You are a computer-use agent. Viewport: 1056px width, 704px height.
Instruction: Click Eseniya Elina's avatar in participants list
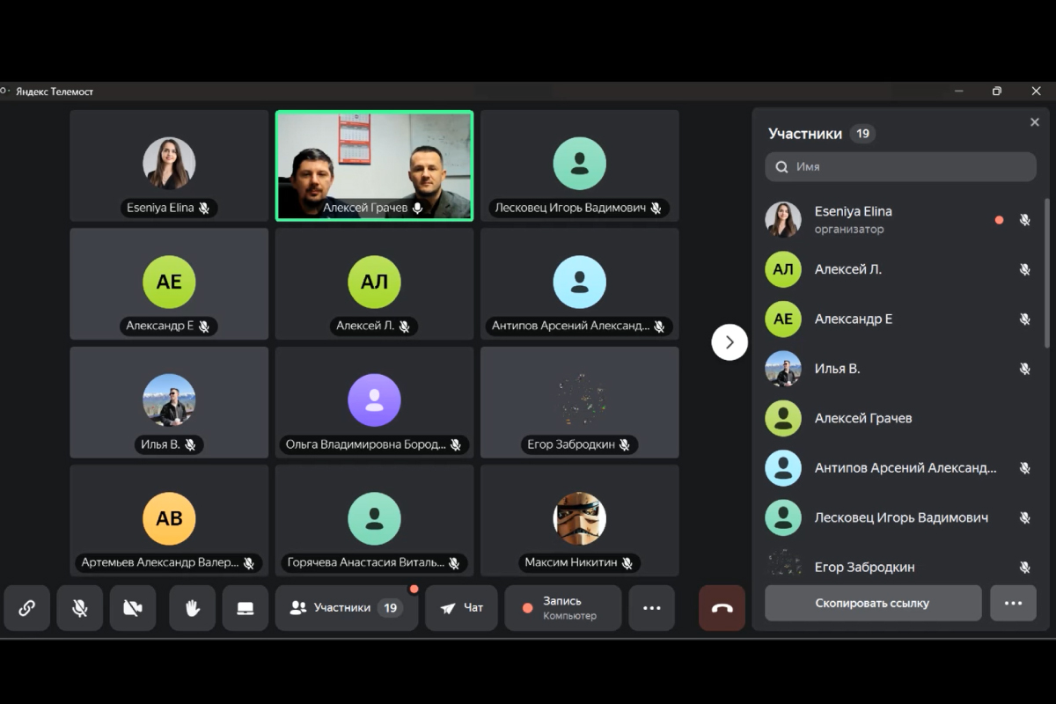click(782, 220)
